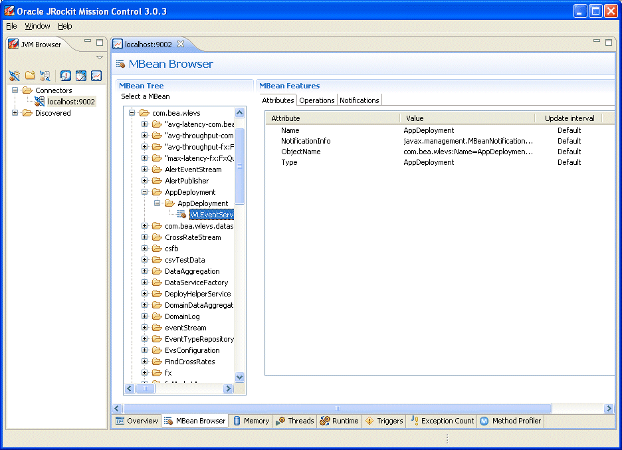
Task: Click the Value column header
Action: coord(467,118)
